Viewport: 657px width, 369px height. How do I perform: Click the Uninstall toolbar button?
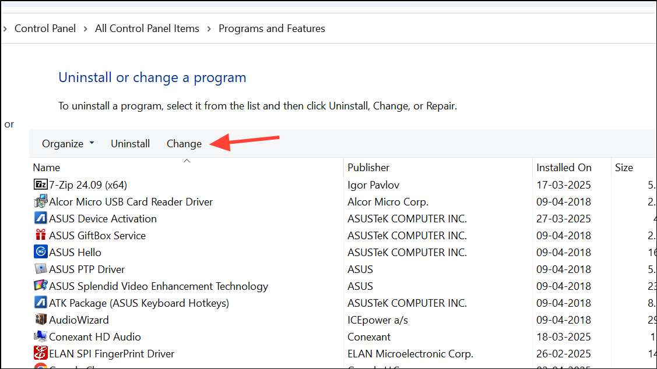point(131,144)
